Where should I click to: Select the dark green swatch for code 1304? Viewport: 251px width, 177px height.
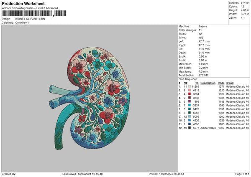tap(190, 113)
